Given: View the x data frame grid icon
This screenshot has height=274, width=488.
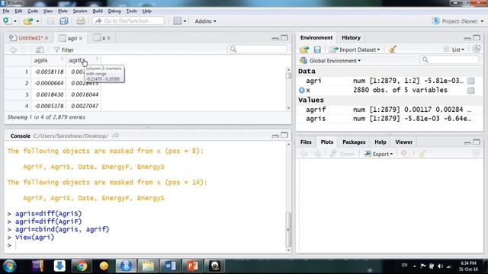Looking at the screenshot, I should tap(471, 90).
